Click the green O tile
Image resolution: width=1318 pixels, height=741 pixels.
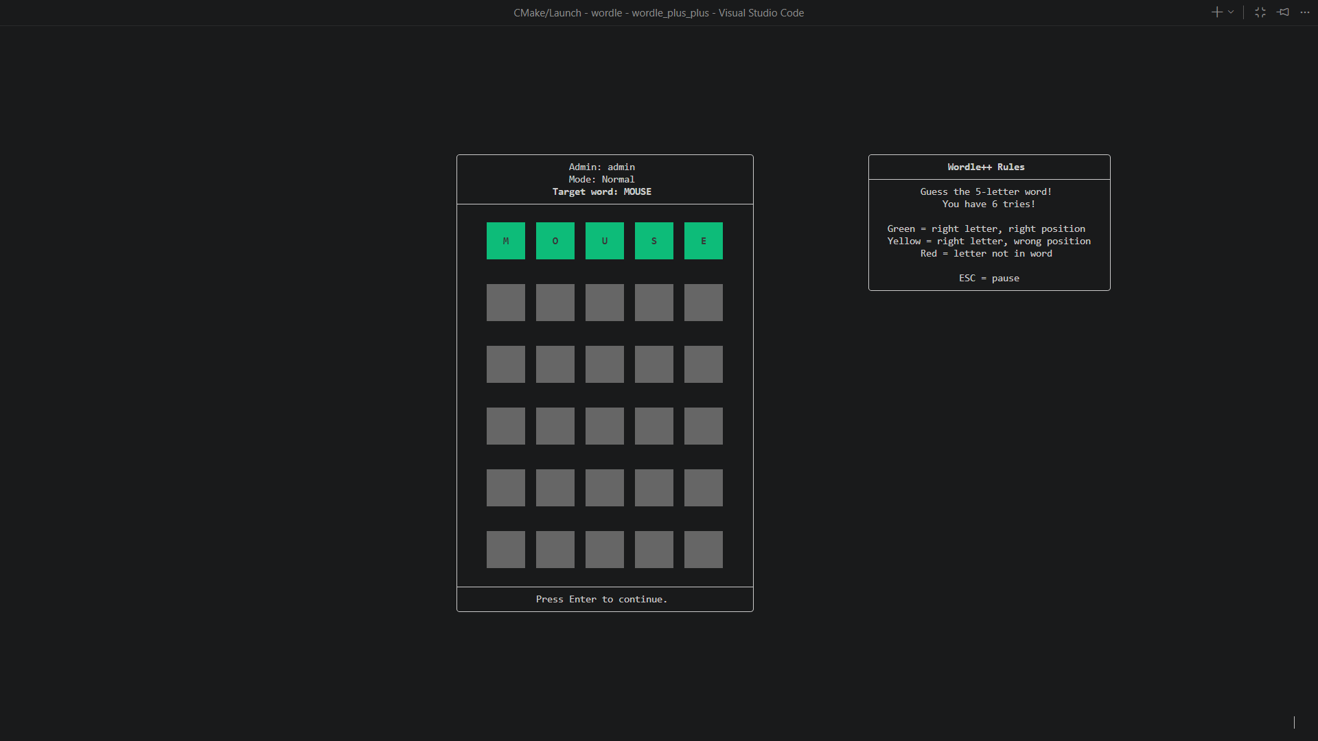pyautogui.click(x=555, y=241)
